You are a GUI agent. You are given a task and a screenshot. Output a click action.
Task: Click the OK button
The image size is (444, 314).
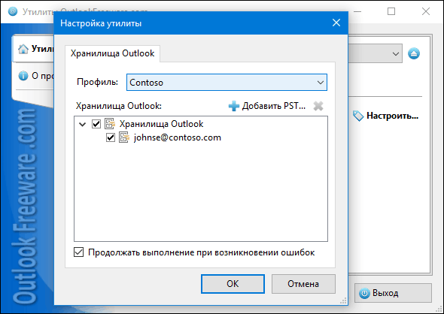coord(233,284)
